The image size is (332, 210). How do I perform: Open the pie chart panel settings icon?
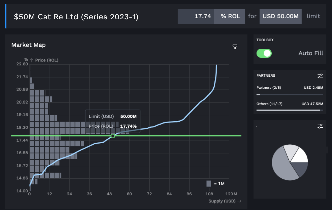(x=320, y=126)
